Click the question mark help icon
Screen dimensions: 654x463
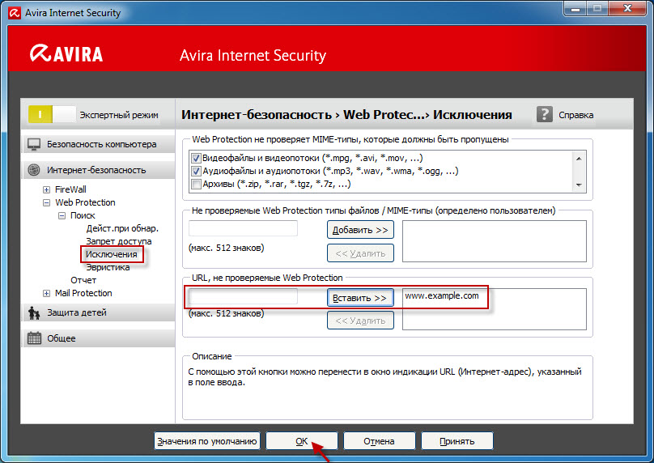544,114
